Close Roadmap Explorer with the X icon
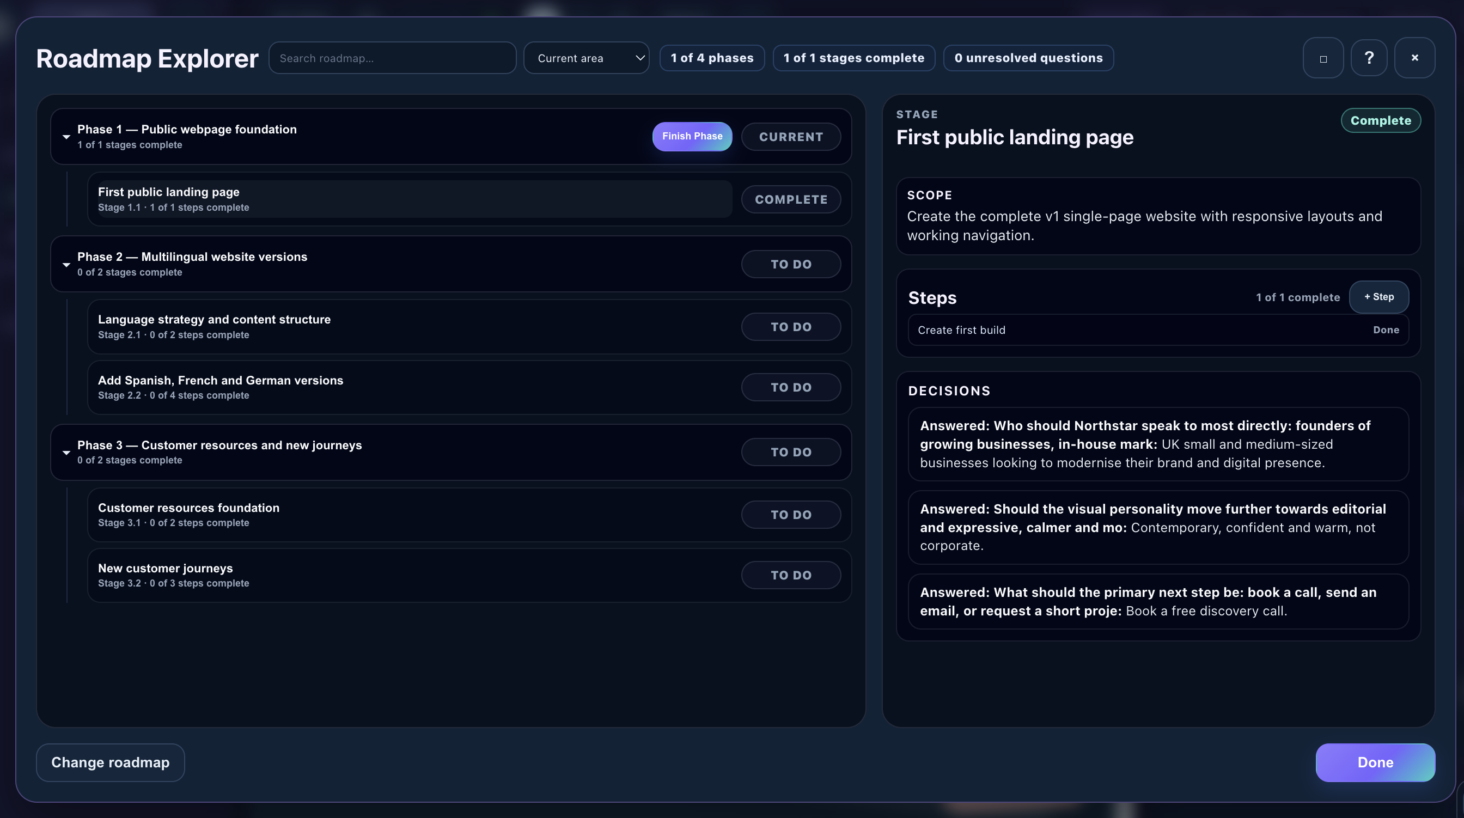Viewport: 1464px width, 818px height. [1414, 58]
